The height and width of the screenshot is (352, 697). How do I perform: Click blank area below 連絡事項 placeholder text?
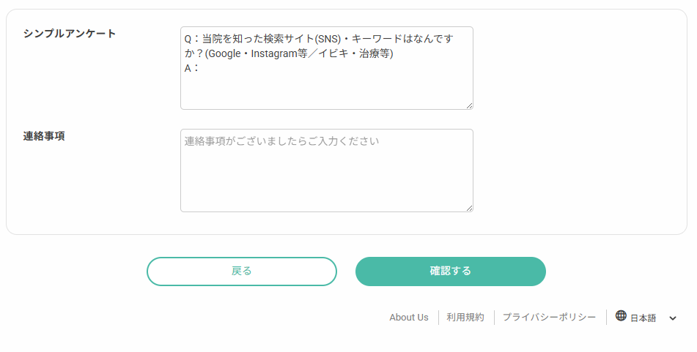coord(326,183)
